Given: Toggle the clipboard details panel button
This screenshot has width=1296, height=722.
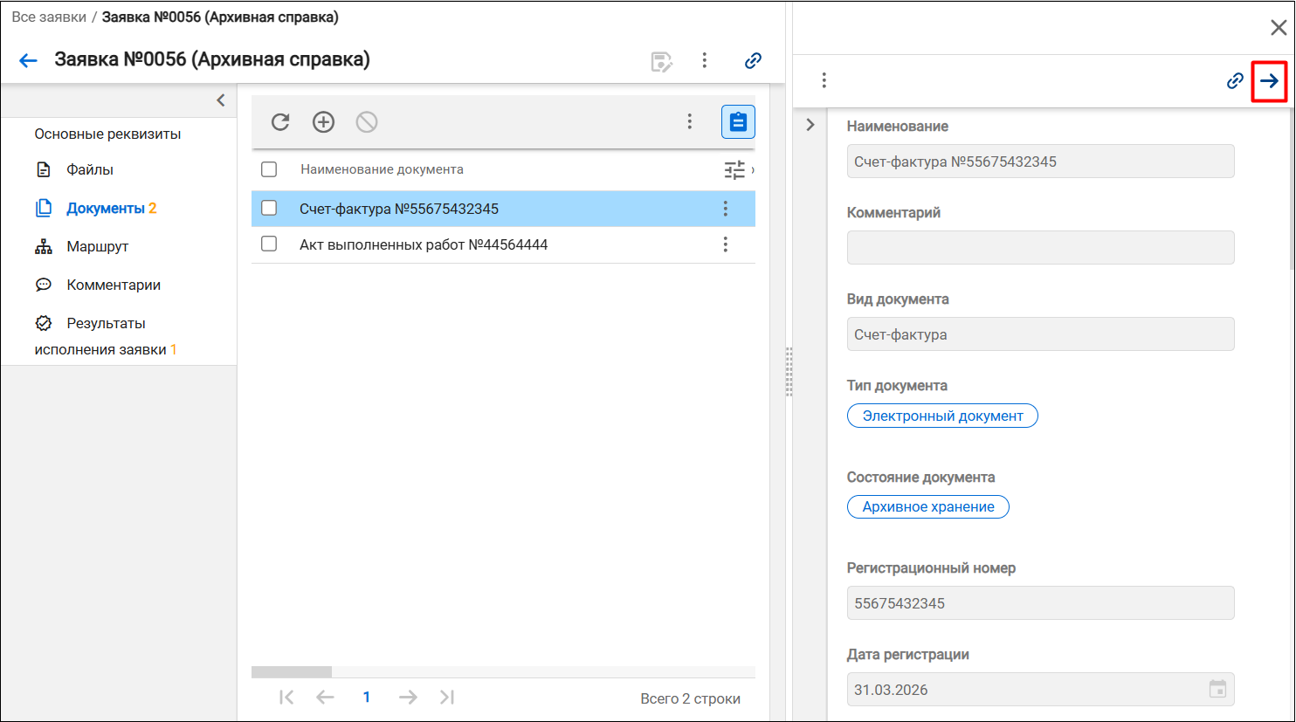Looking at the screenshot, I should [738, 122].
